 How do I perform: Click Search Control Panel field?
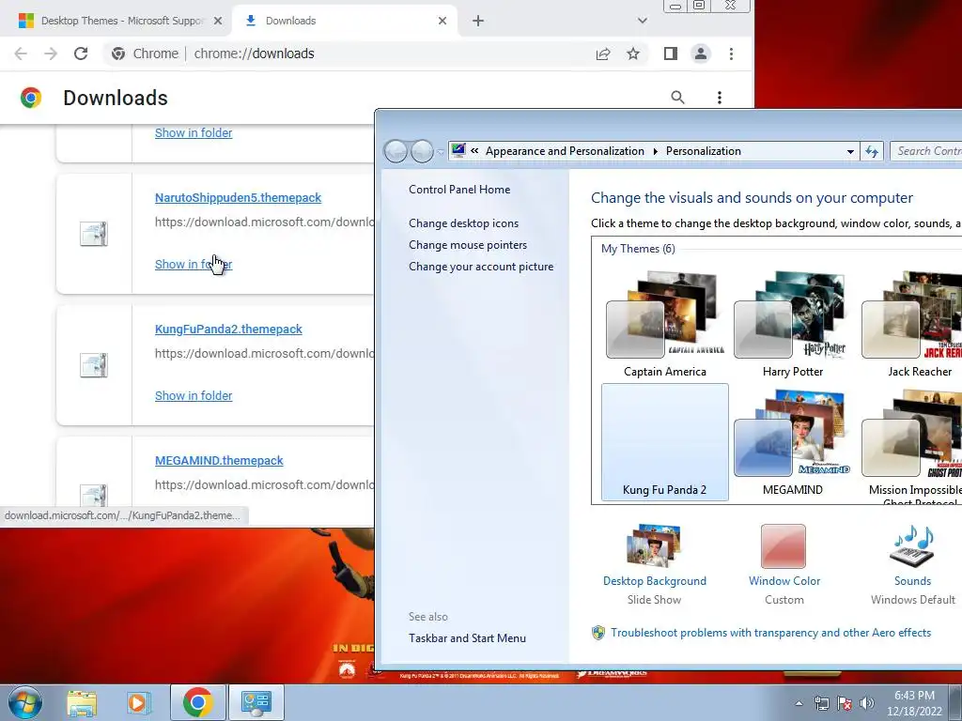[925, 151]
